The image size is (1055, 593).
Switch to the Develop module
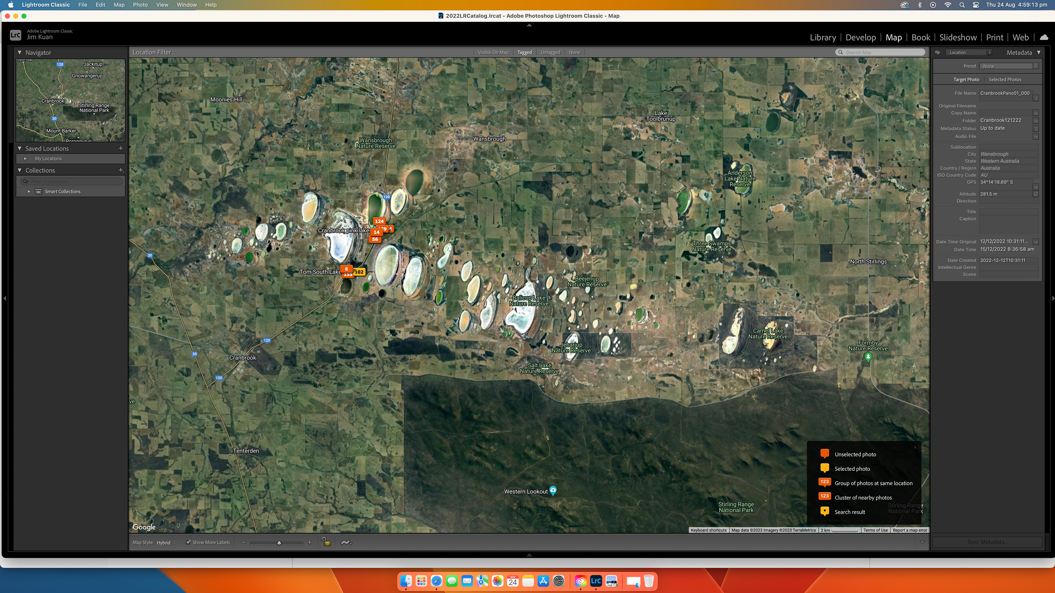pos(860,37)
